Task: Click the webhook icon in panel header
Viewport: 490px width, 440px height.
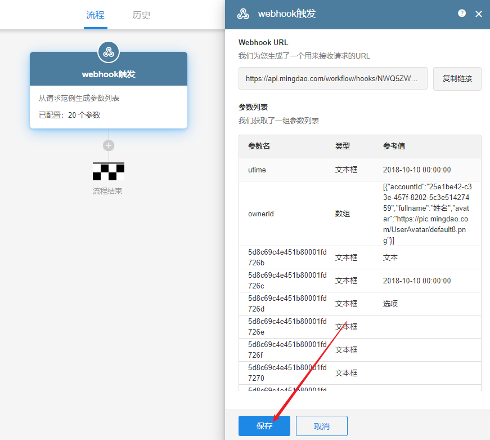Action: tap(243, 14)
